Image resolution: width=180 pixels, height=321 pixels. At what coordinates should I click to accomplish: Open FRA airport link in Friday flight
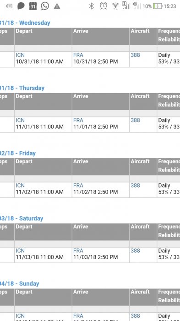click(78, 185)
